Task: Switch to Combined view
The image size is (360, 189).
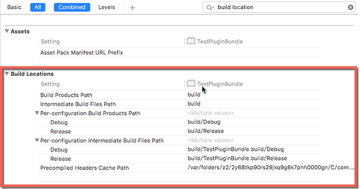Action: pos(72,7)
